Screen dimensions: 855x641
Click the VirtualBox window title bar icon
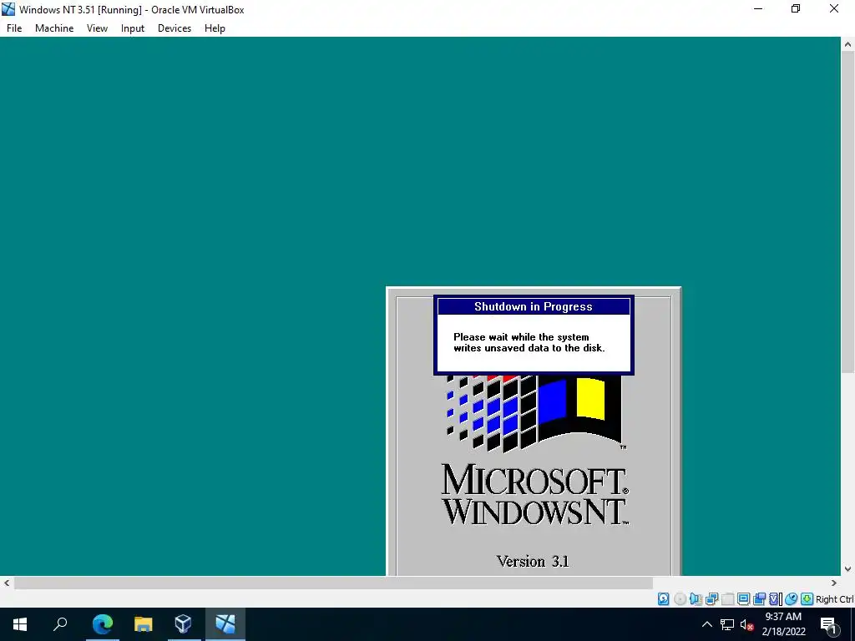pyautogui.click(x=8, y=9)
